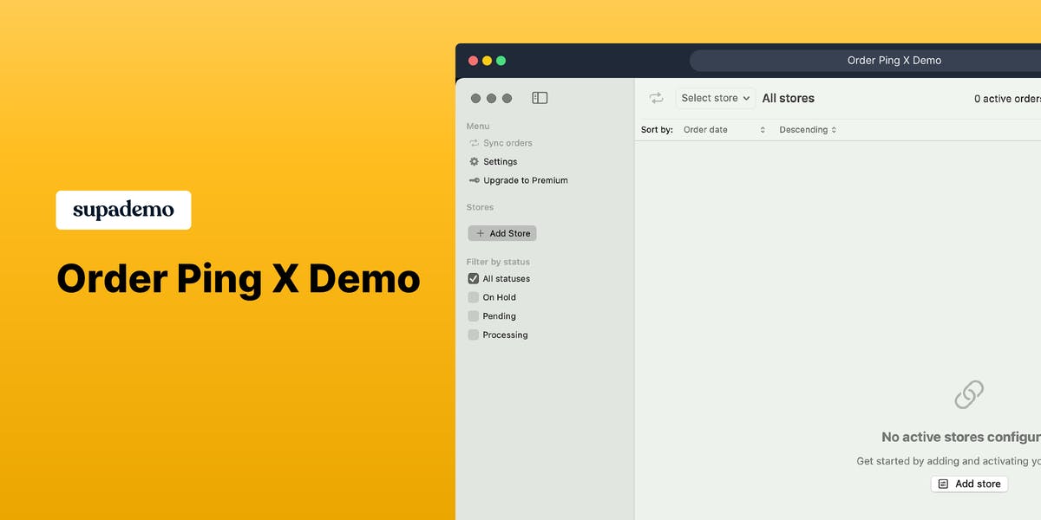
Task: Click the Order Ping X Demo title bar
Action: [x=894, y=61]
